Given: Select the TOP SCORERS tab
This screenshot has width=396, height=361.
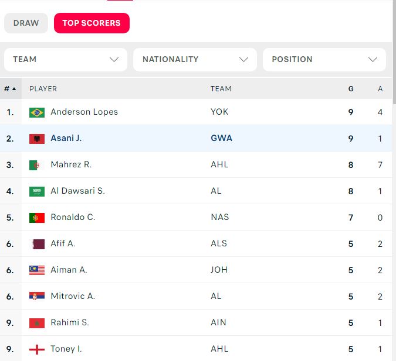Looking at the screenshot, I should pyautogui.click(x=92, y=23).
